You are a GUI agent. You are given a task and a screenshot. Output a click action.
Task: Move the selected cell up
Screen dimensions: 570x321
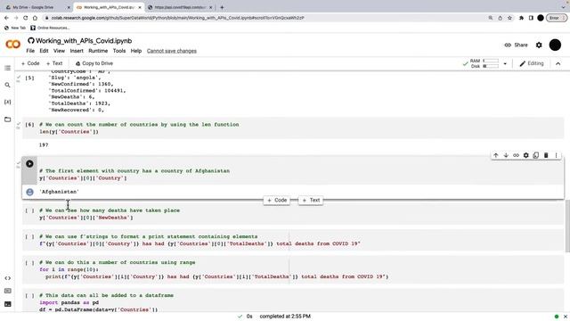[495, 155]
